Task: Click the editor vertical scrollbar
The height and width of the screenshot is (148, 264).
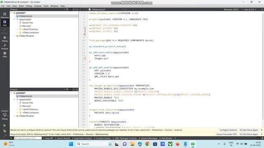Action: tap(263, 66)
